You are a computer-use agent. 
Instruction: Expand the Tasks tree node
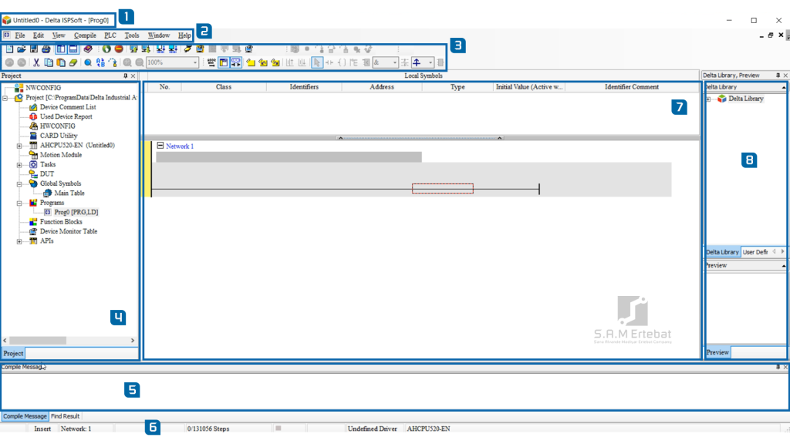click(19, 165)
